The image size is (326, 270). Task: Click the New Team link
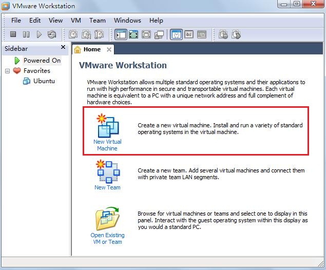click(x=107, y=187)
